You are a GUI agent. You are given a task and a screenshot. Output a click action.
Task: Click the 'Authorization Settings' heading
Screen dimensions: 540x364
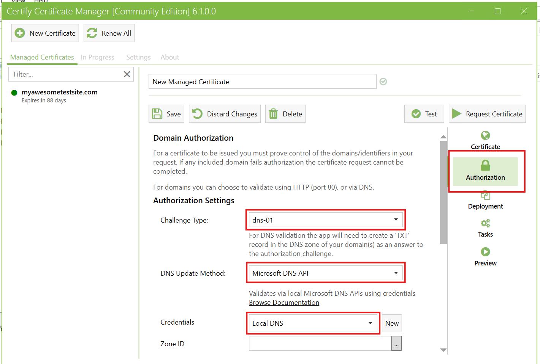pyautogui.click(x=193, y=201)
